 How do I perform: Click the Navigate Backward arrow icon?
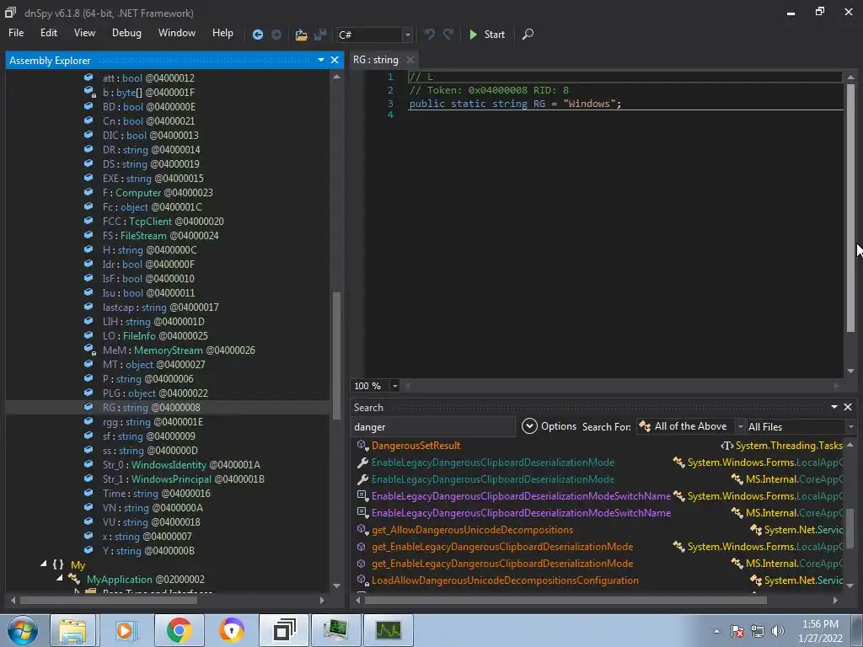point(258,34)
